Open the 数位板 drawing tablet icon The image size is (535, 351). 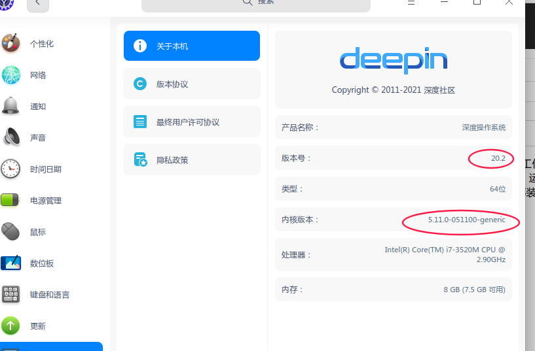click(10, 263)
